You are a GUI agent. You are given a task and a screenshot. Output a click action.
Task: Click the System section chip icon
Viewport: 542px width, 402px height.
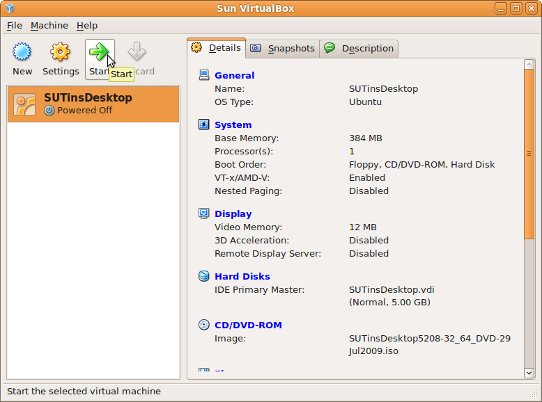tap(204, 124)
